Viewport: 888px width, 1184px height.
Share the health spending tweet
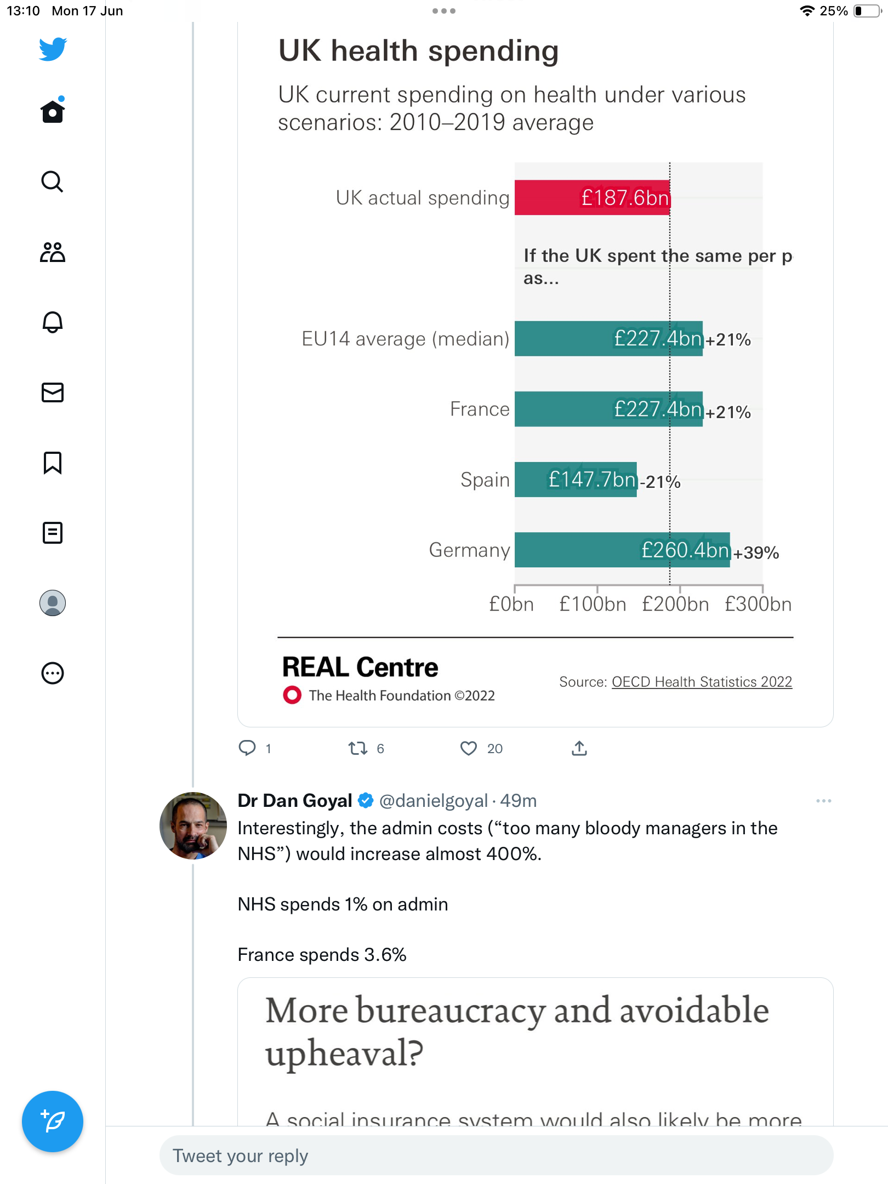(x=579, y=748)
